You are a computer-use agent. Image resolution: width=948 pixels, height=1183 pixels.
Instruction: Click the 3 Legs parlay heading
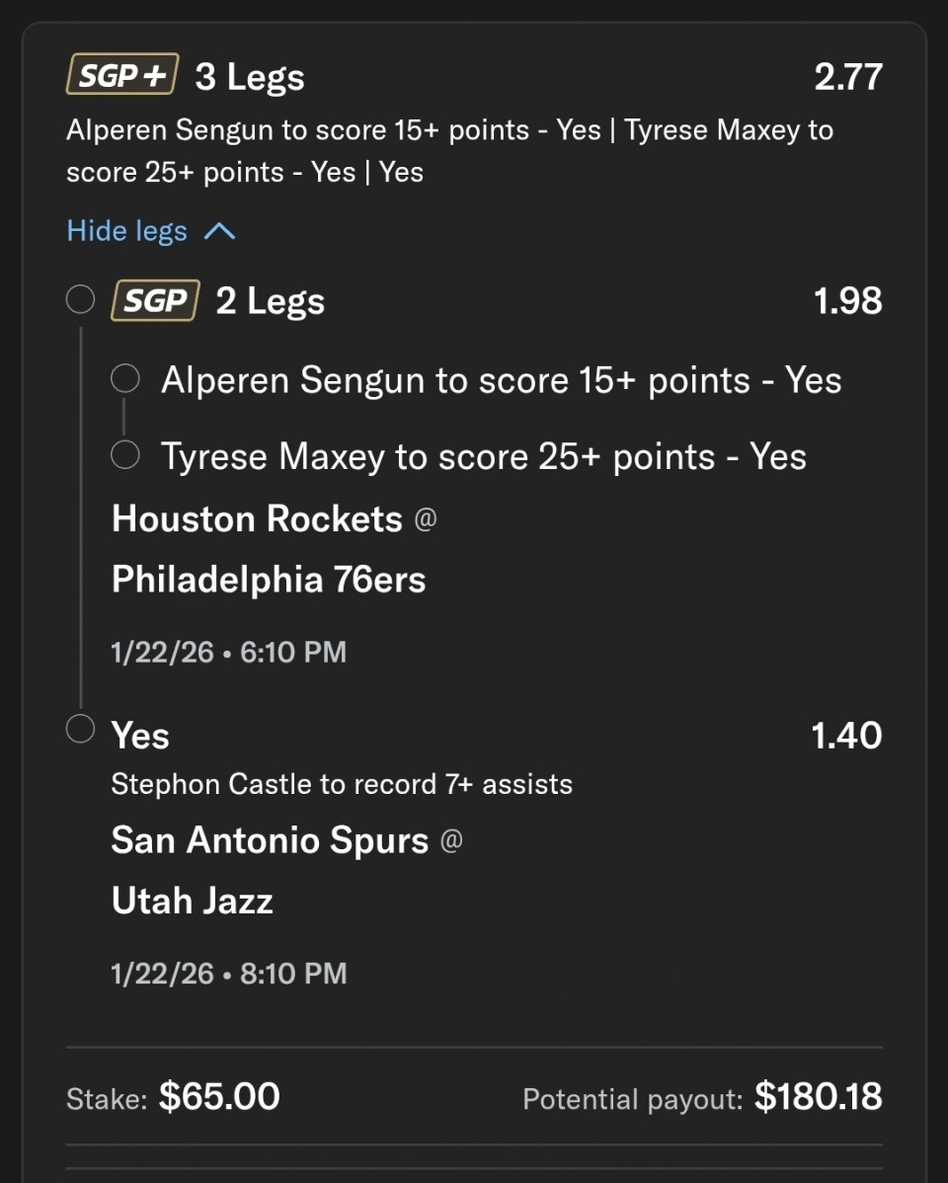coord(250,77)
